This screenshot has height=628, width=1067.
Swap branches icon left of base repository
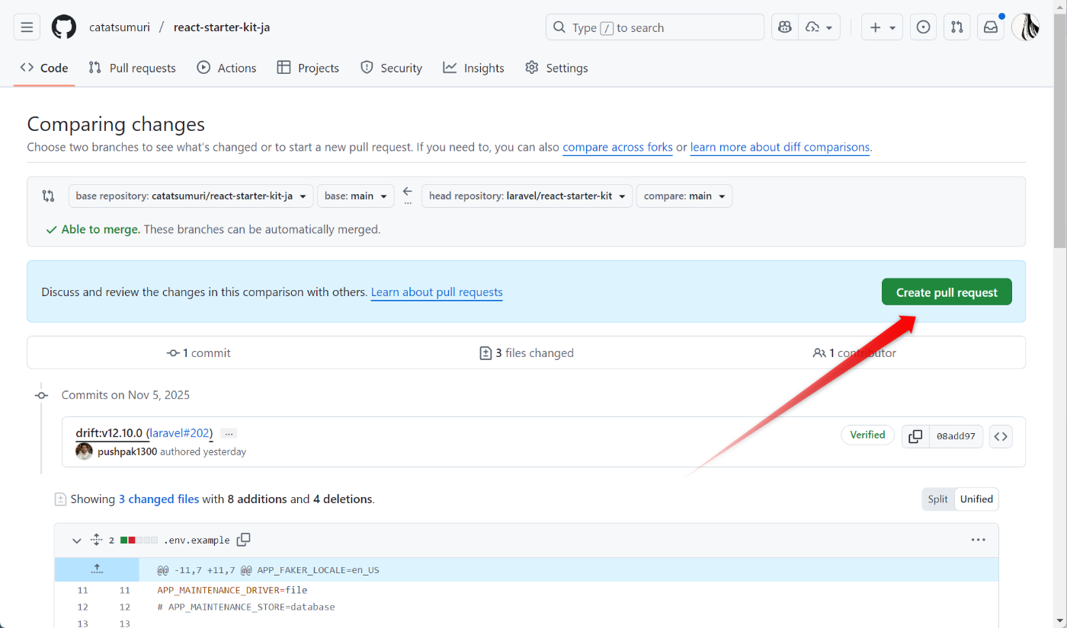[49, 196]
